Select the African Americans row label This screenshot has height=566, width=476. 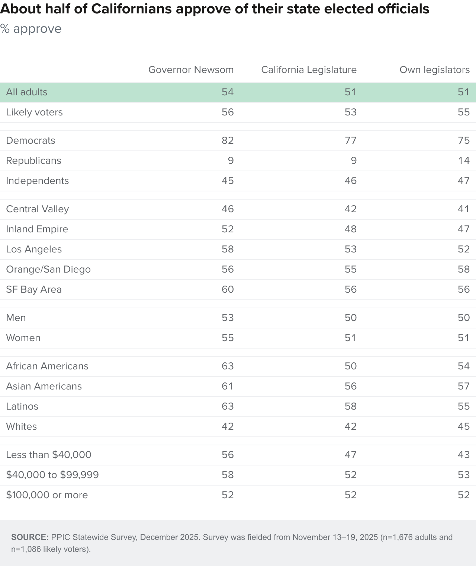47,366
